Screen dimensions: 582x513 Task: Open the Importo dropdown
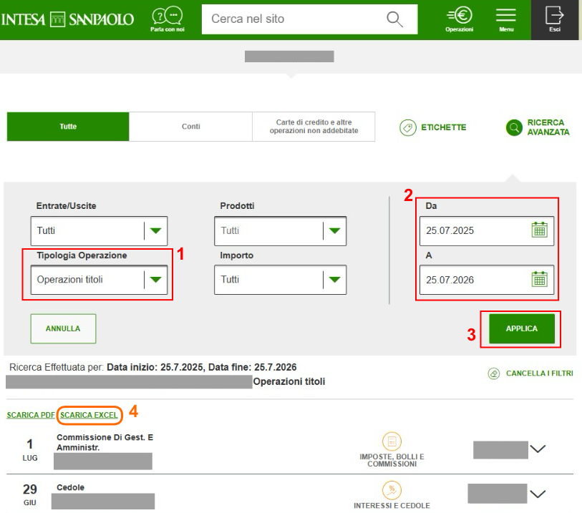tap(280, 280)
